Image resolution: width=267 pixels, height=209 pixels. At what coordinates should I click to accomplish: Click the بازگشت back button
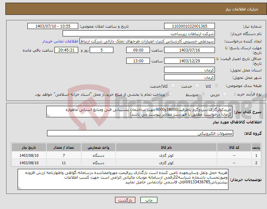125,200
